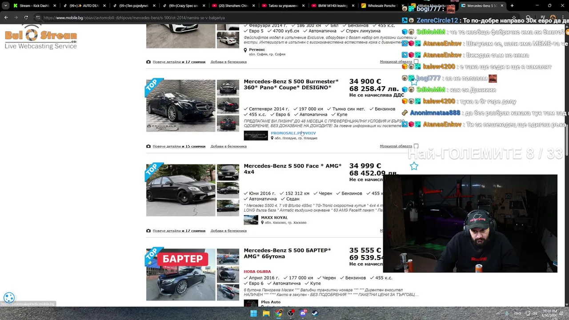Go back with the browser back arrow

(6, 17)
